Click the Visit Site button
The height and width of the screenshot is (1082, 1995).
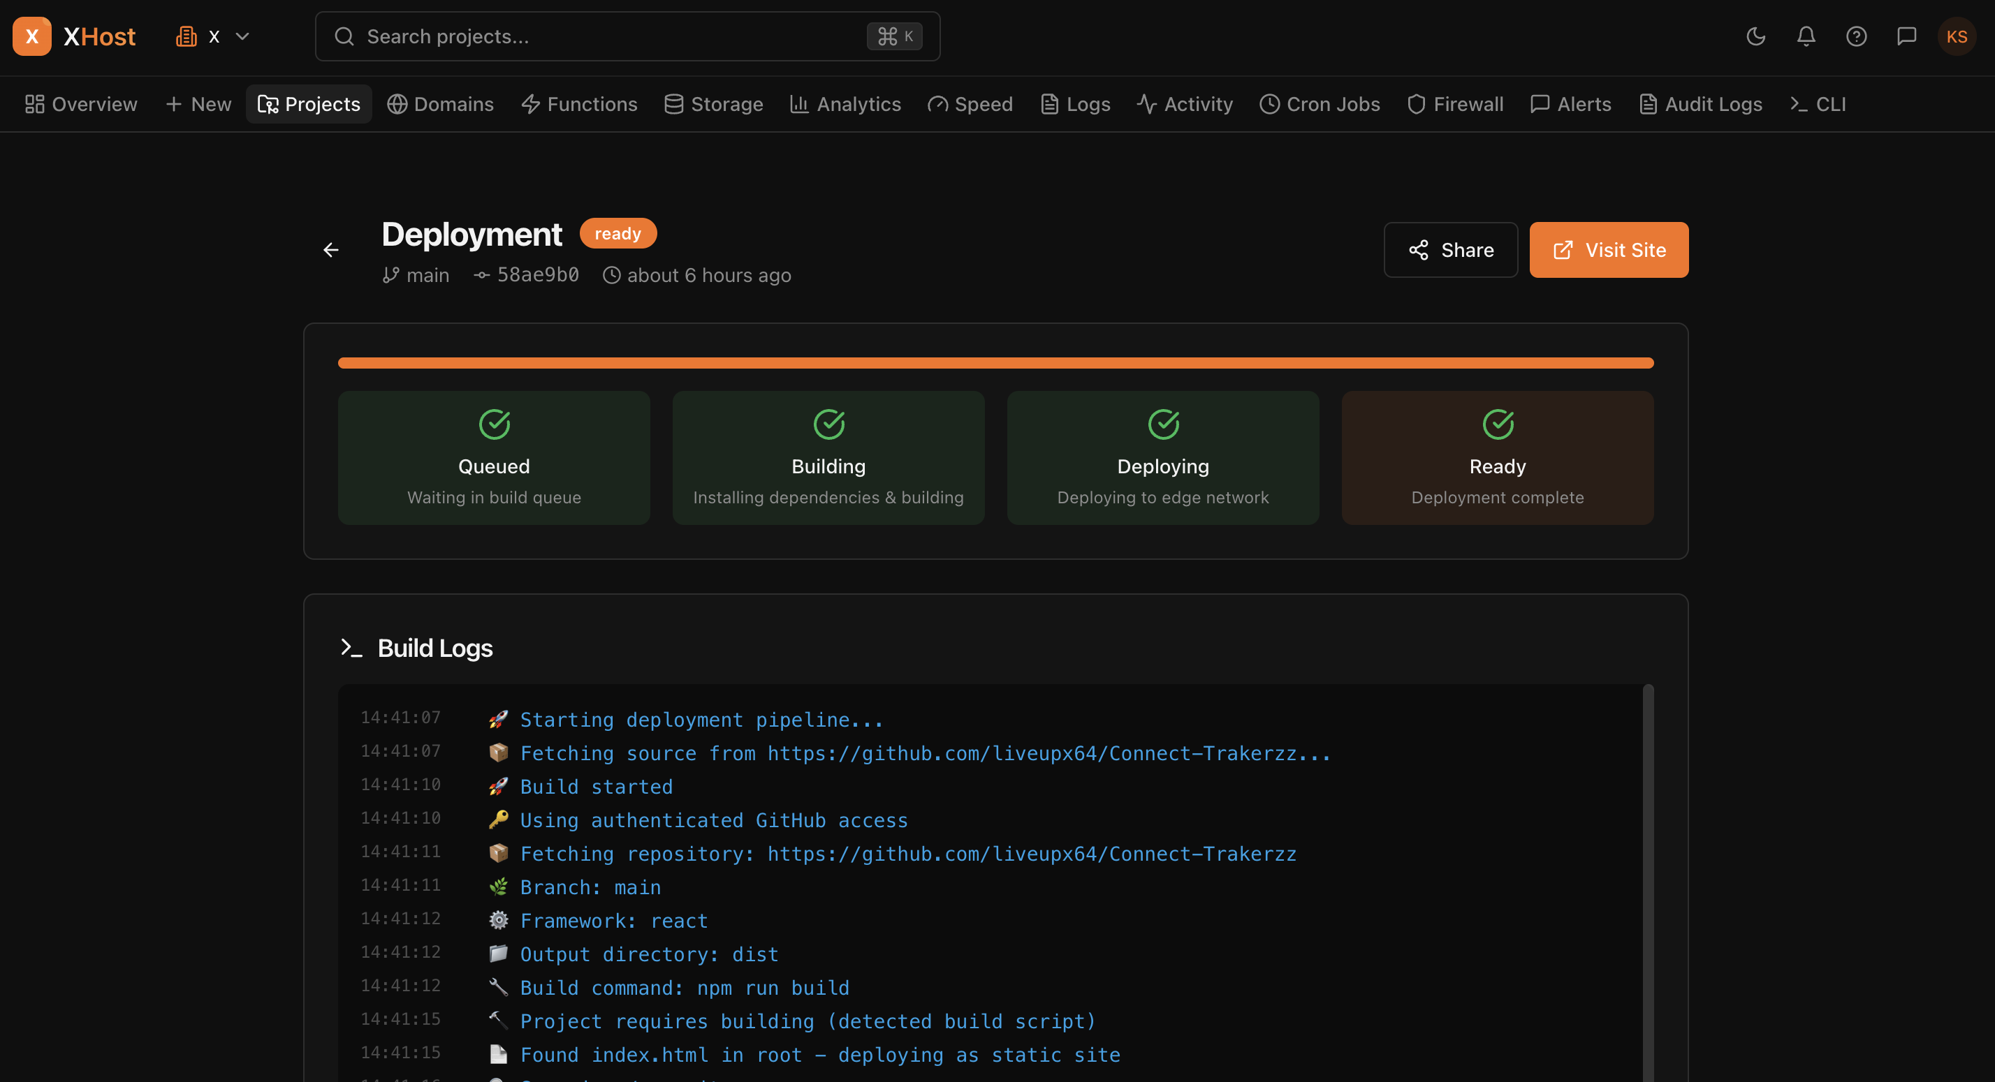click(x=1609, y=249)
